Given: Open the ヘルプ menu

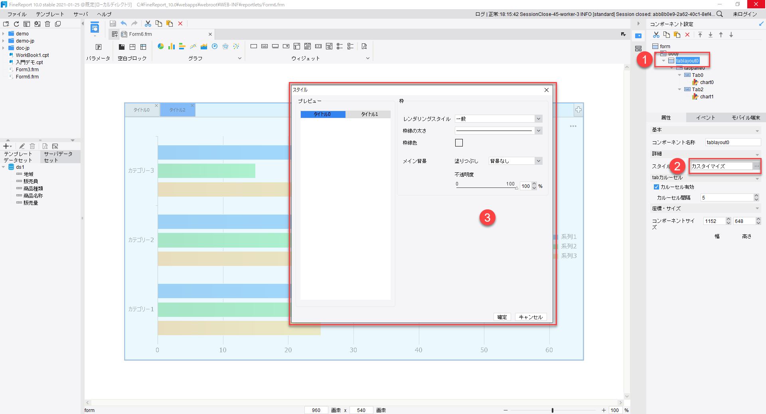Looking at the screenshot, I should 104,14.
